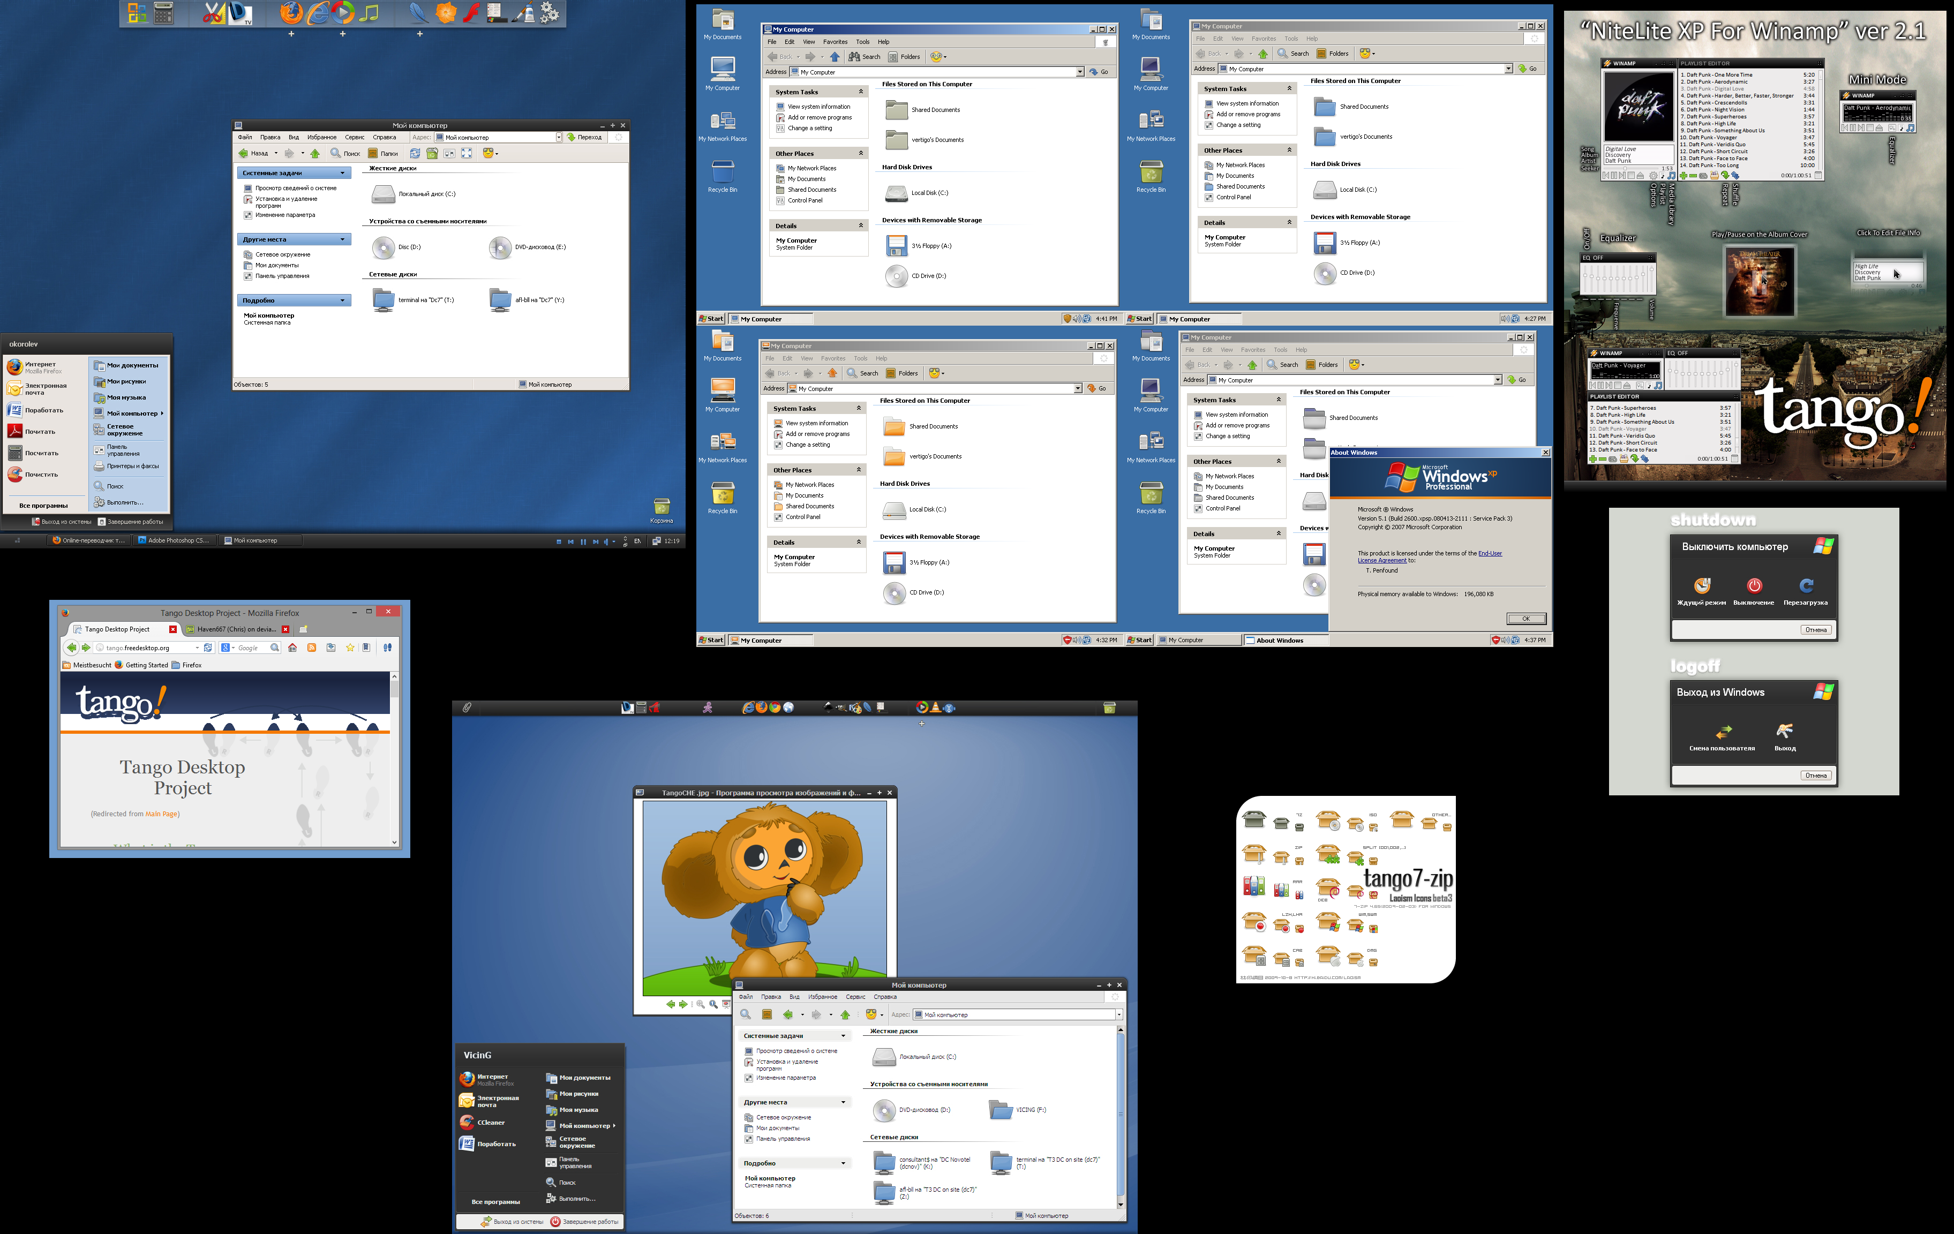Click the red Flash icon in the top dock
Image resolution: width=1954 pixels, height=1234 pixels.
(471, 13)
